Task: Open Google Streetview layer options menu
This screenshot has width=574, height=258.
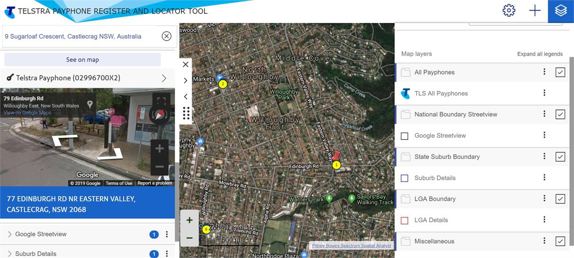Action: (x=544, y=135)
